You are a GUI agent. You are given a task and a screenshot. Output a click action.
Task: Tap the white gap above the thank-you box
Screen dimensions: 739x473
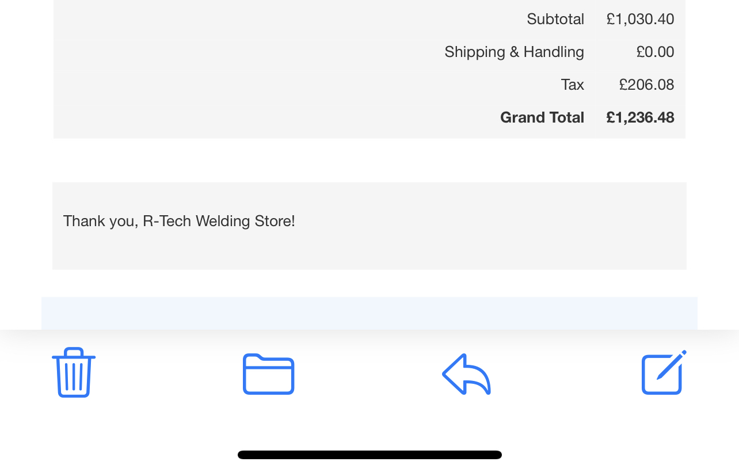(x=369, y=161)
